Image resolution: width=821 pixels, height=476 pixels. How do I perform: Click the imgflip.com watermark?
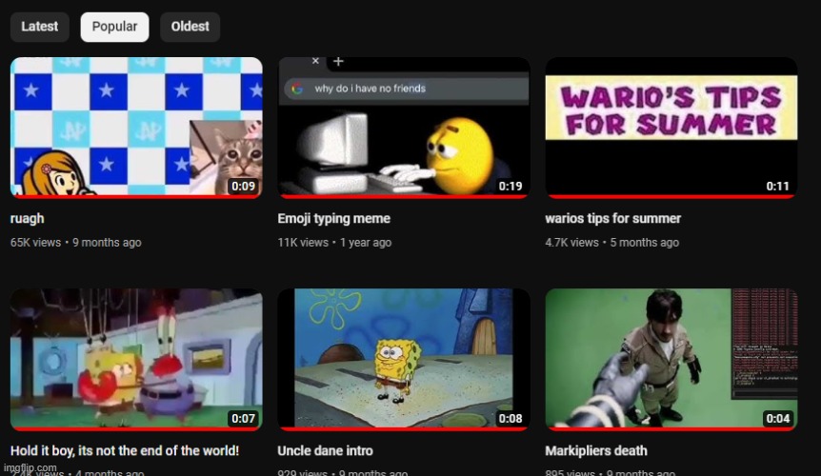(30, 468)
